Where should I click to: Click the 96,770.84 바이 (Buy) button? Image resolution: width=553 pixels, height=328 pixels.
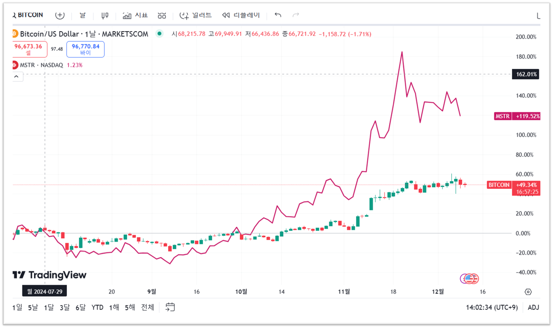(x=86, y=49)
